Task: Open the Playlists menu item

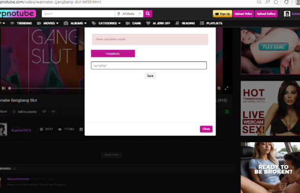Action: [x=211, y=23]
